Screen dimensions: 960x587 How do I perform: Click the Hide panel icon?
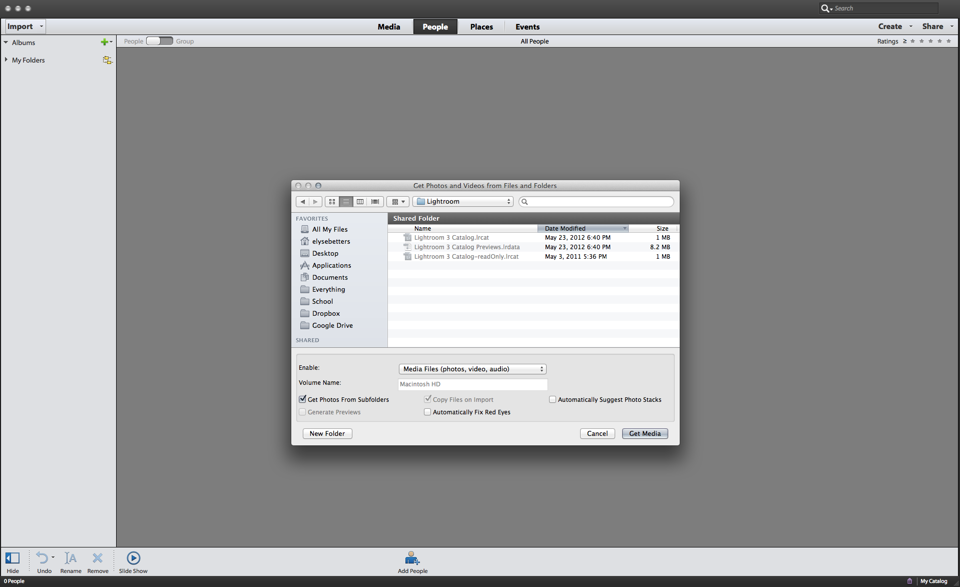(13, 558)
